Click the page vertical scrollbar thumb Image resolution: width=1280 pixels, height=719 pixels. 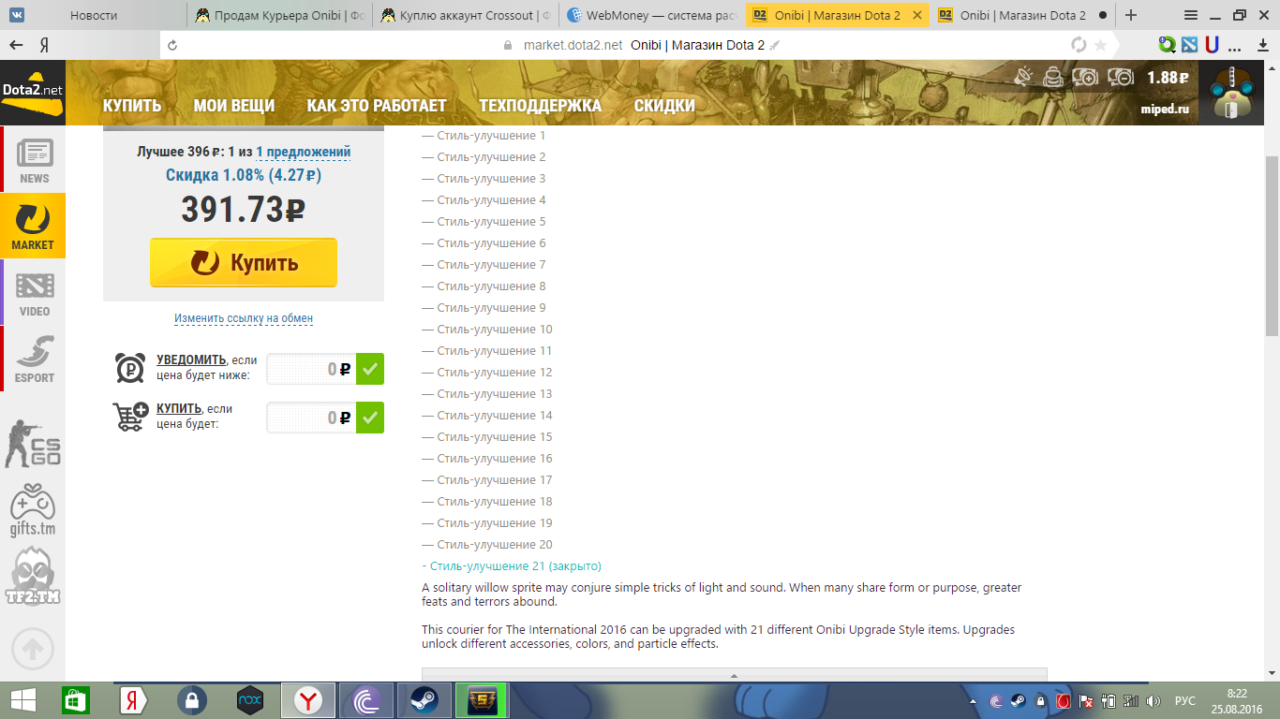coord(1272,245)
